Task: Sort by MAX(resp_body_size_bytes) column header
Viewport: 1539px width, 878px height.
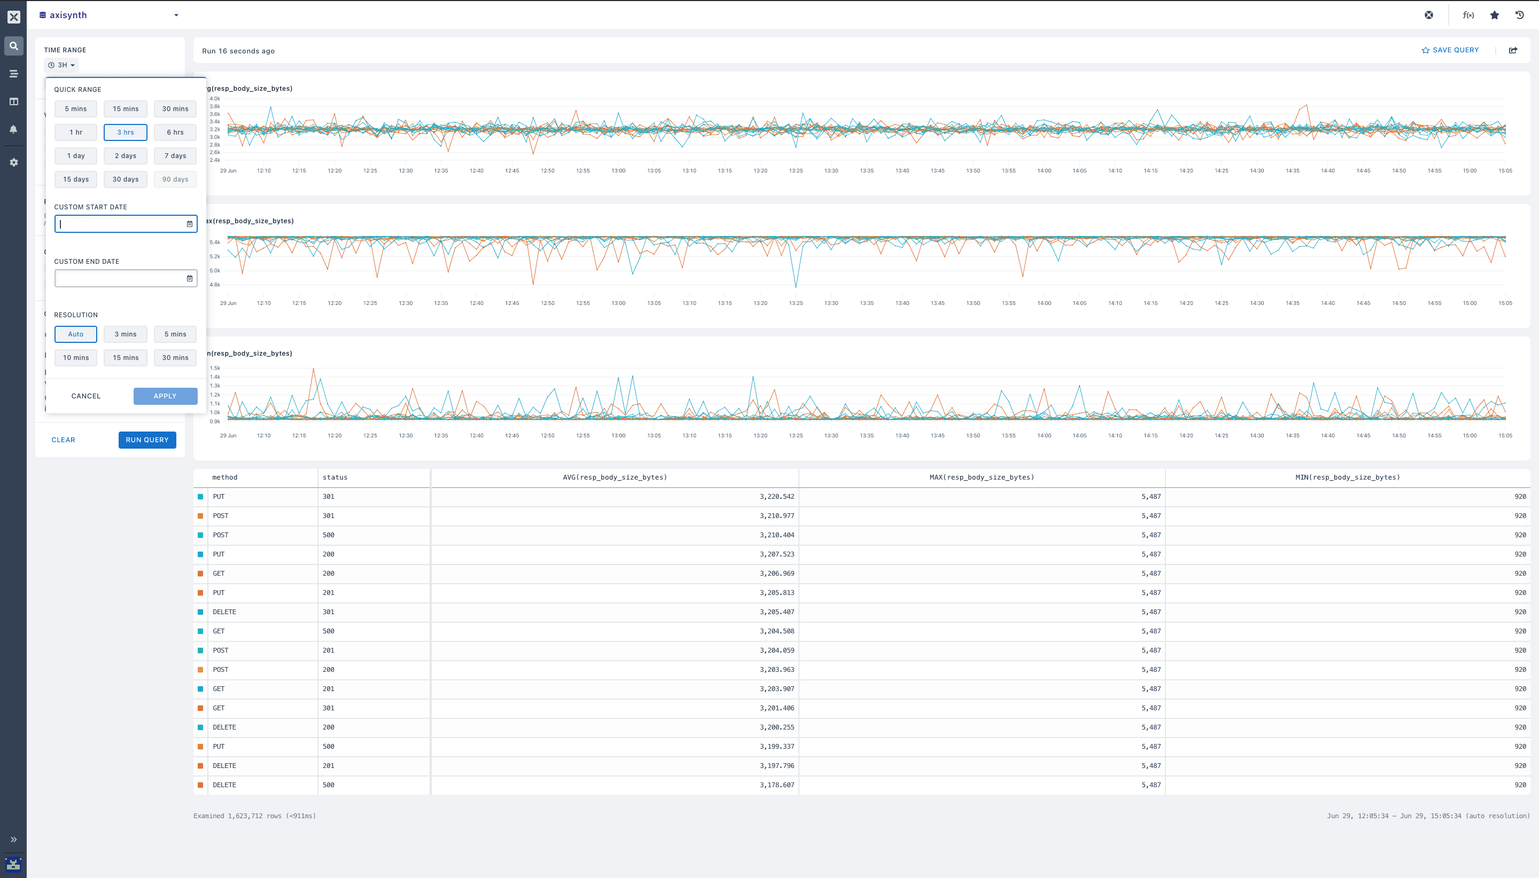Action: (981, 477)
